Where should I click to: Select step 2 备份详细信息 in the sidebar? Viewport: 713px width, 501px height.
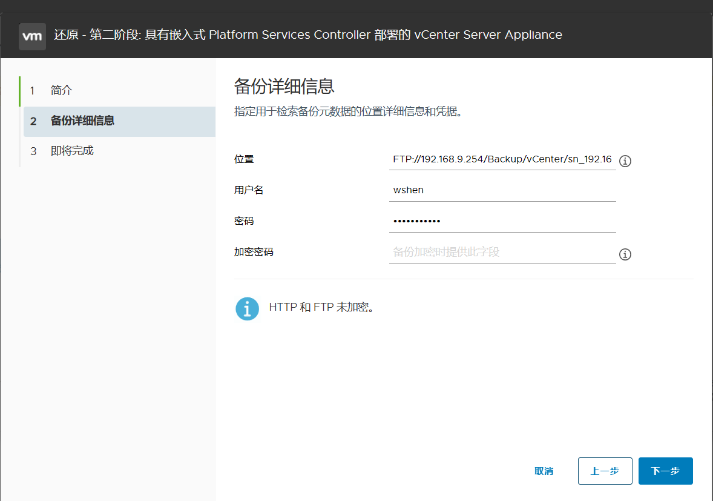(82, 121)
